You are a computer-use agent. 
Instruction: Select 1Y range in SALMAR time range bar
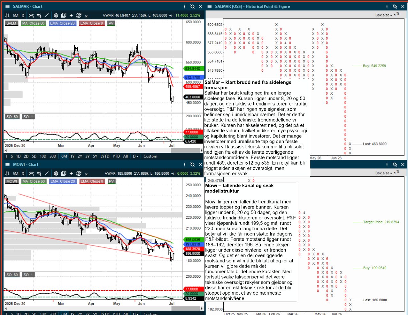tap(73, 156)
